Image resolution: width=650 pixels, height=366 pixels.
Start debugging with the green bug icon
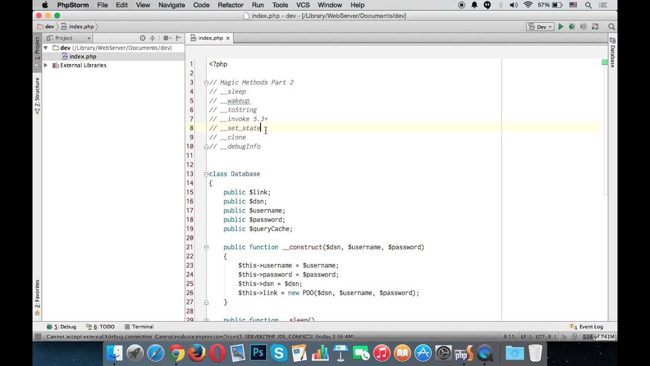(x=572, y=27)
